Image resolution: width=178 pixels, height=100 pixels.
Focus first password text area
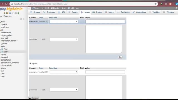coord(104,39)
